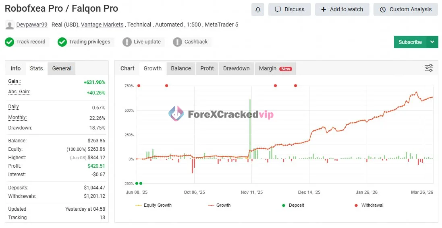
Task: Click the Cashback warning icon
Action: (177, 42)
